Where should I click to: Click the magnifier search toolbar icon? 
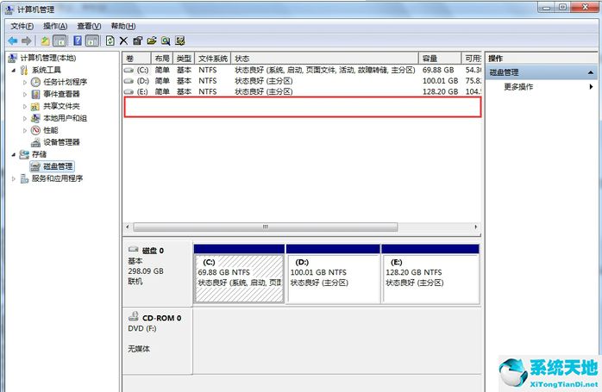165,40
